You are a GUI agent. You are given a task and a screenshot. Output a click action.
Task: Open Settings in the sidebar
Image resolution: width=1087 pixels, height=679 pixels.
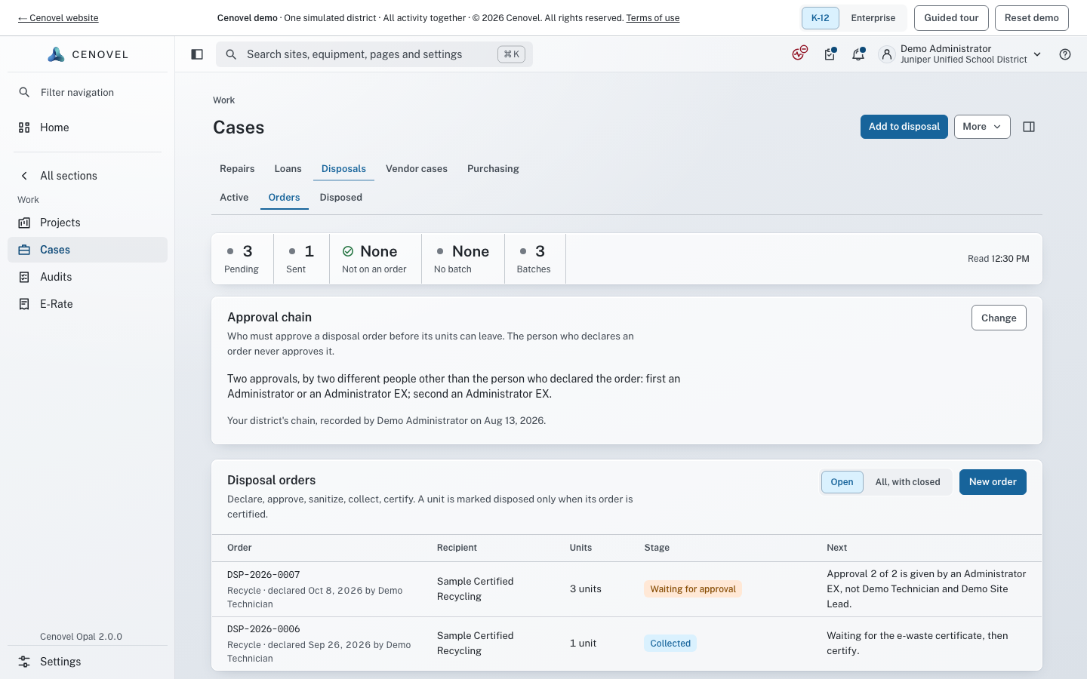[x=88, y=662]
